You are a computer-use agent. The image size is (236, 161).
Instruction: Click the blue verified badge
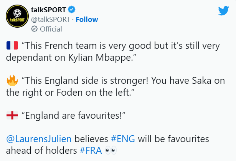[71, 10]
